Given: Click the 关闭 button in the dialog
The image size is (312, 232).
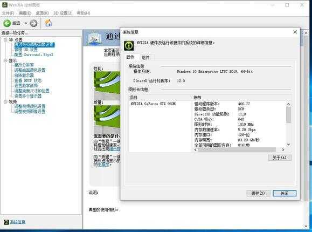Looking at the screenshot, I should (285, 193).
